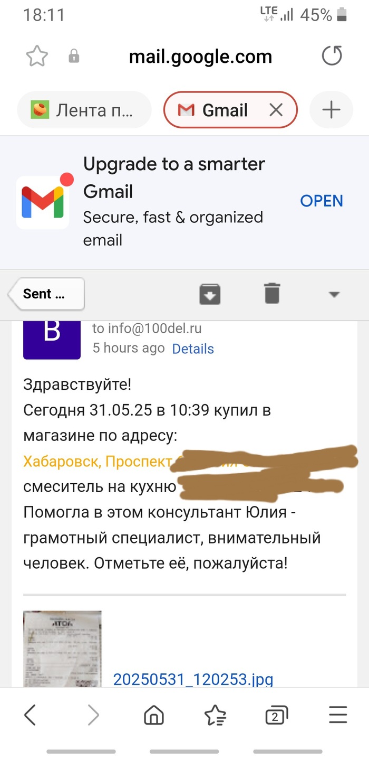Open a new tab with plus button
This screenshot has height=760, width=369.
pyautogui.click(x=331, y=110)
